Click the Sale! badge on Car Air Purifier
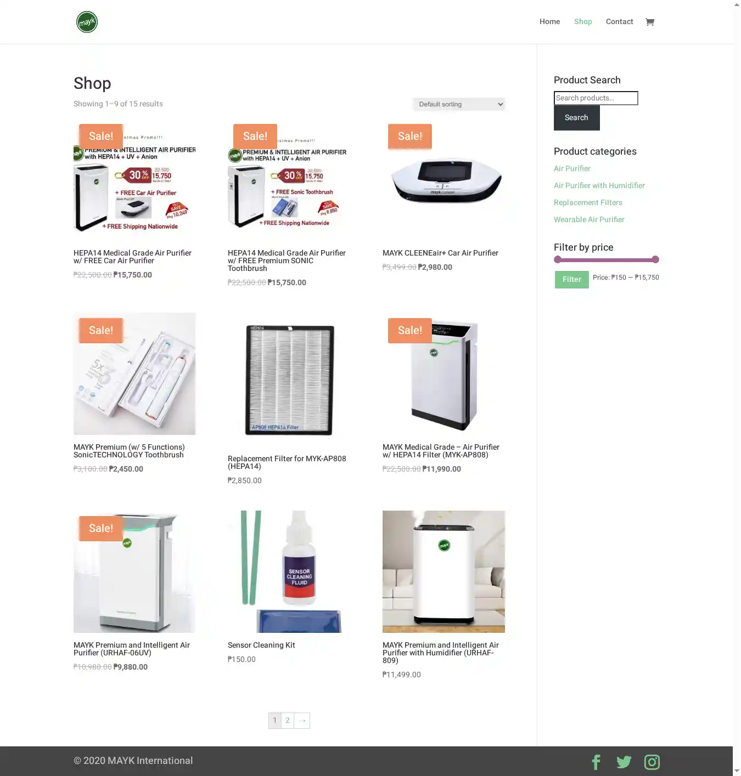741x776 pixels. click(x=410, y=136)
